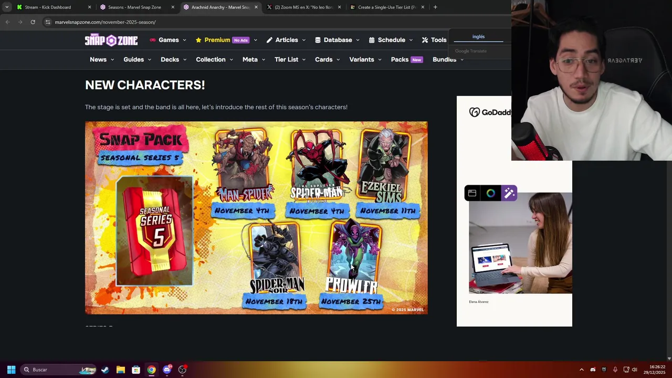Open Microsoft Store from the taskbar

136,370
